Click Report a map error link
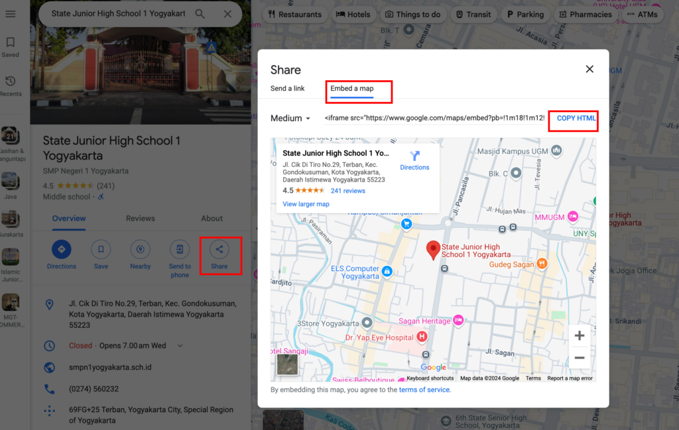 coord(570,378)
